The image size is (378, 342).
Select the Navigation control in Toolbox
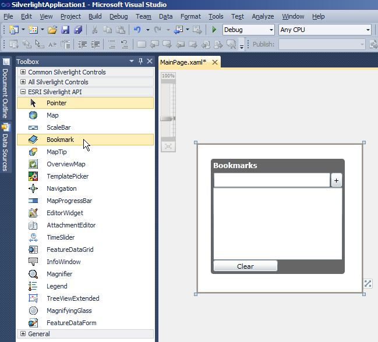86,188
